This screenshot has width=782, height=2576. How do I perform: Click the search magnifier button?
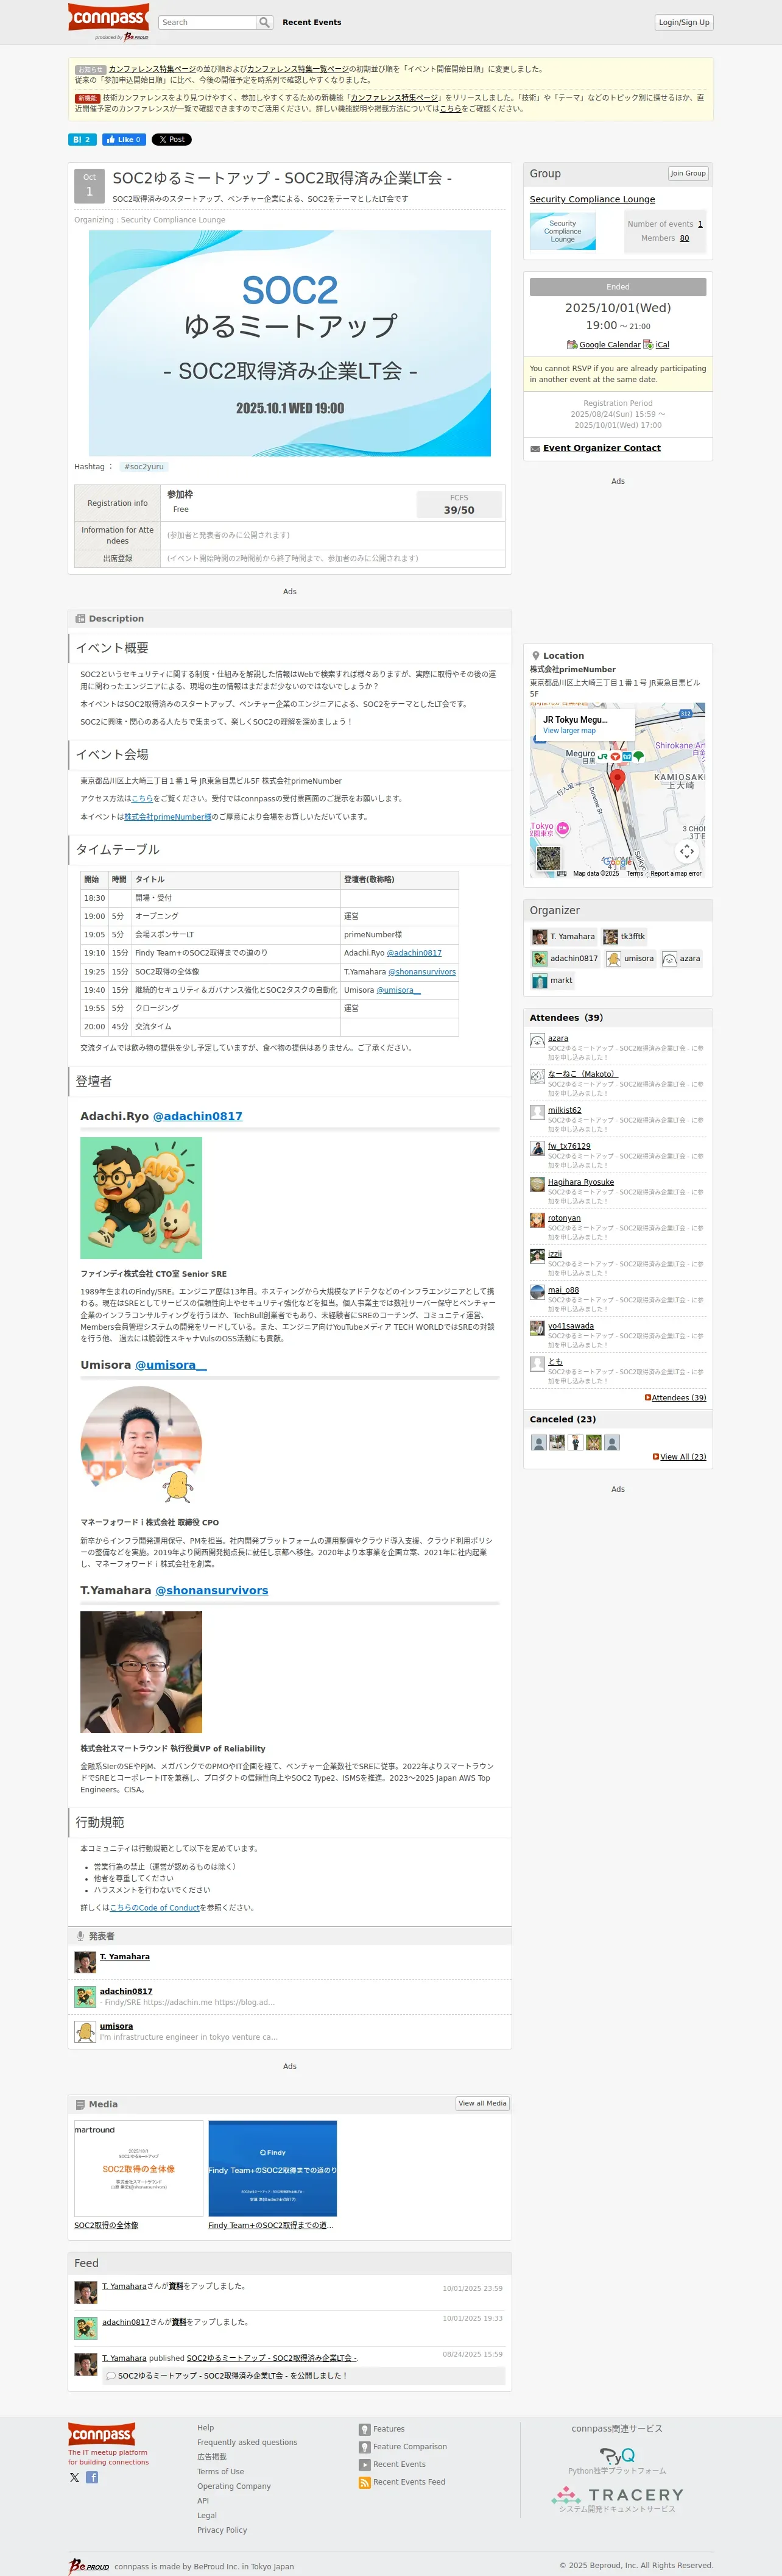(x=264, y=22)
